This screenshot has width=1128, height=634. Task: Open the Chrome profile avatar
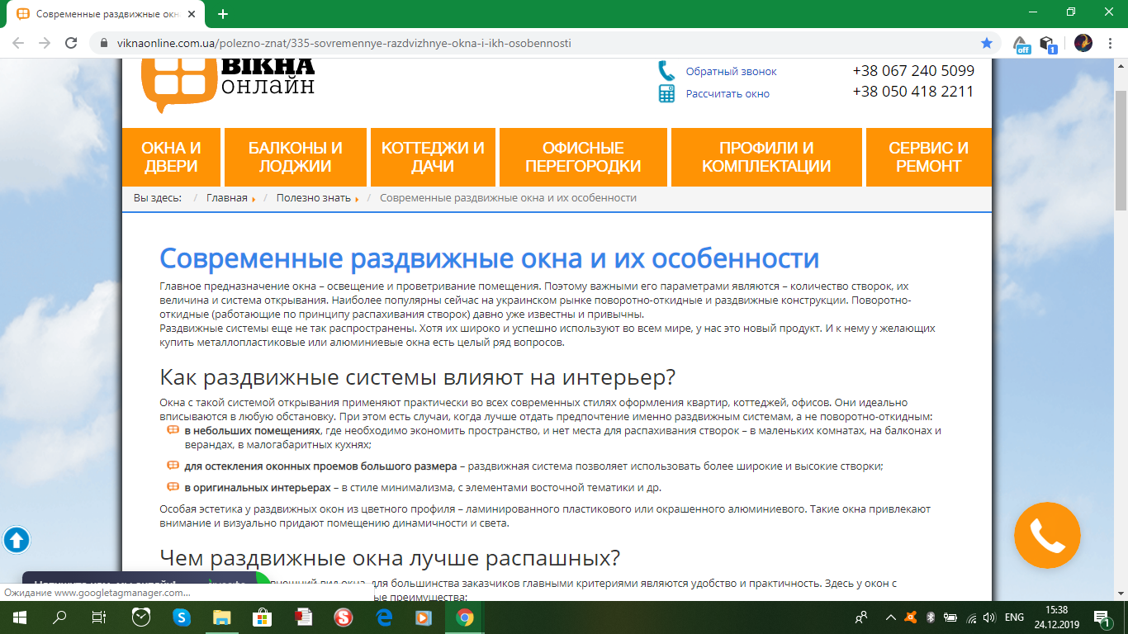coord(1083,43)
